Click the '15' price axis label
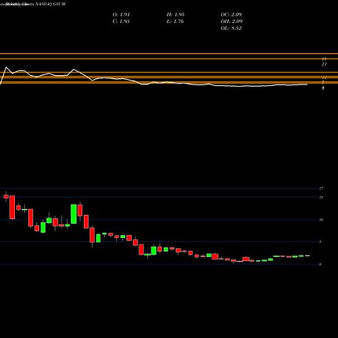The width and height of the screenshot is (338, 338). (321, 197)
